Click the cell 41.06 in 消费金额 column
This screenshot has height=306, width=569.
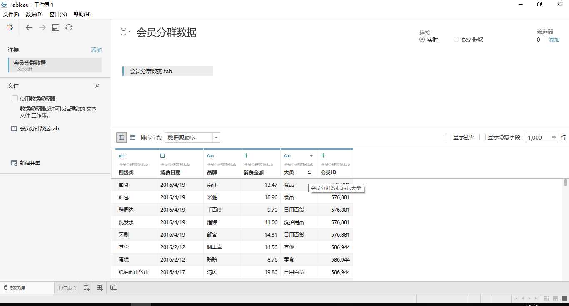(260, 222)
